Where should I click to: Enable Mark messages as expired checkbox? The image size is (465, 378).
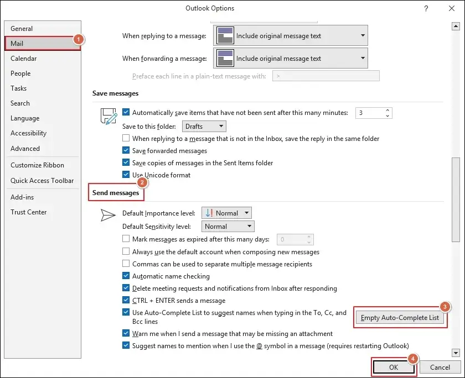click(126, 239)
